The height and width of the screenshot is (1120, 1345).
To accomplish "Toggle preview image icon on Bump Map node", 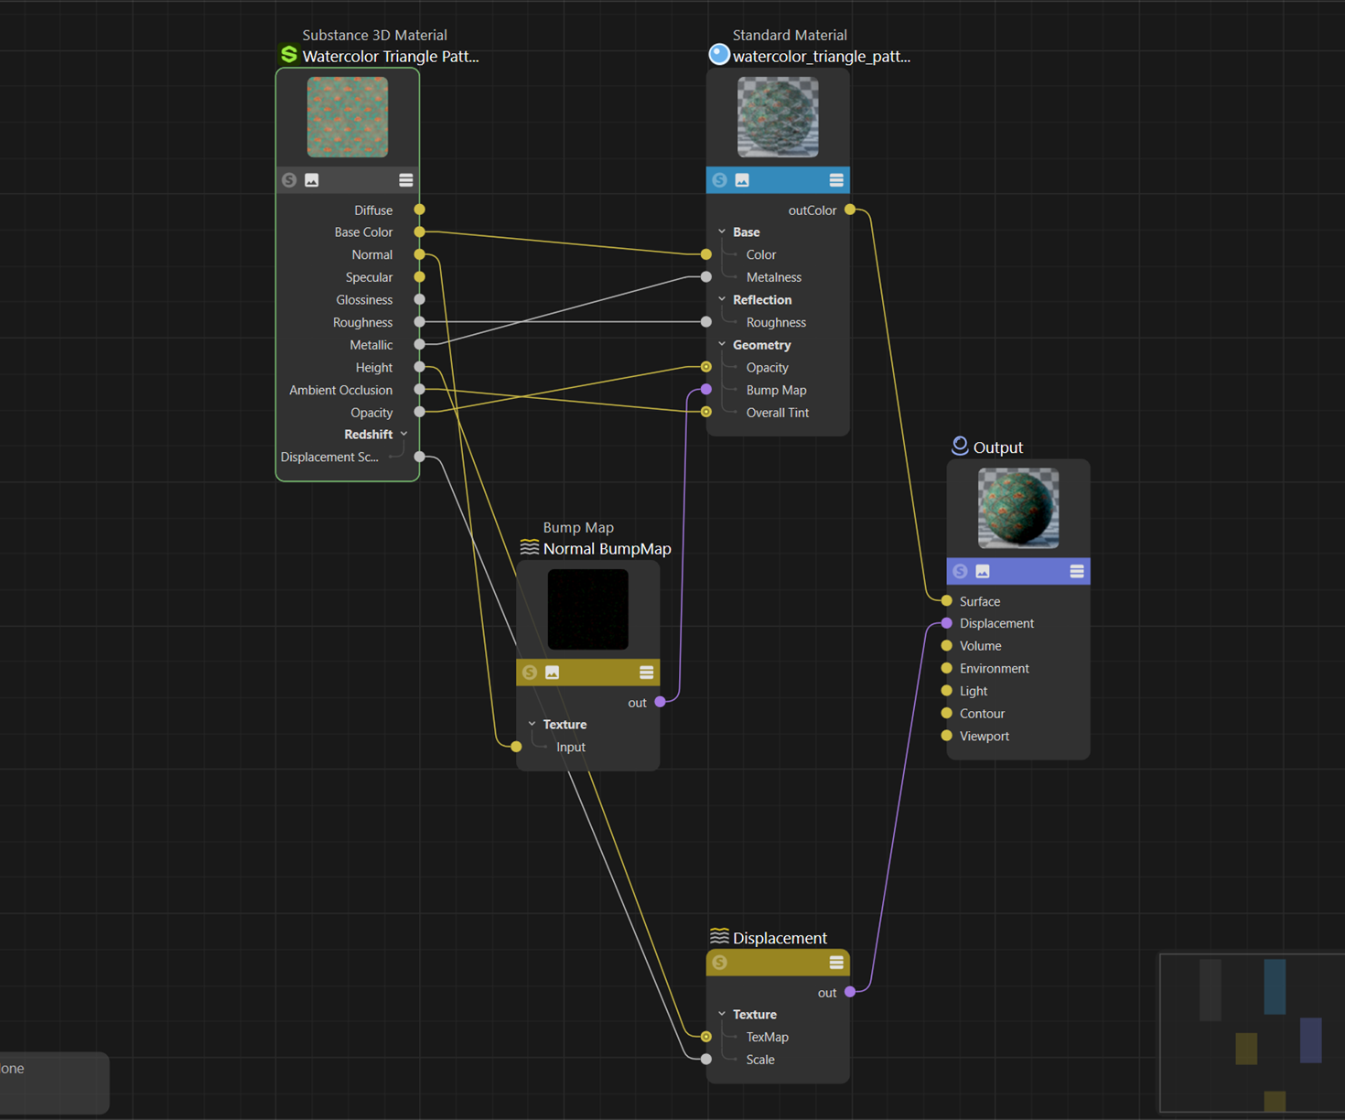I will 553,673.
